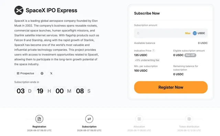Screen dimensions: 220x136
Task: Click Max to fill subscription amount
Action: [x=188, y=33]
